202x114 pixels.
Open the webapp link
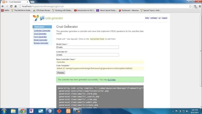[x=154, y=18]
